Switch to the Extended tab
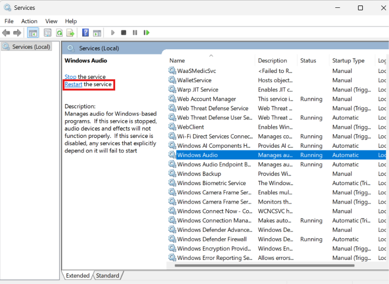This screenshot has width=389, height=284. point(78,276)
